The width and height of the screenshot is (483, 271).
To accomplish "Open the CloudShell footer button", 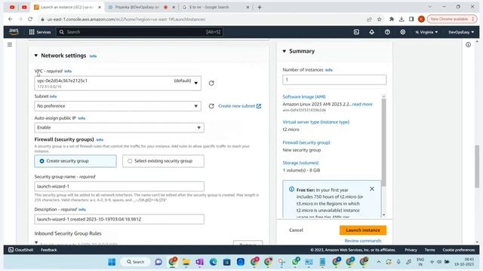I will [21, 250].
